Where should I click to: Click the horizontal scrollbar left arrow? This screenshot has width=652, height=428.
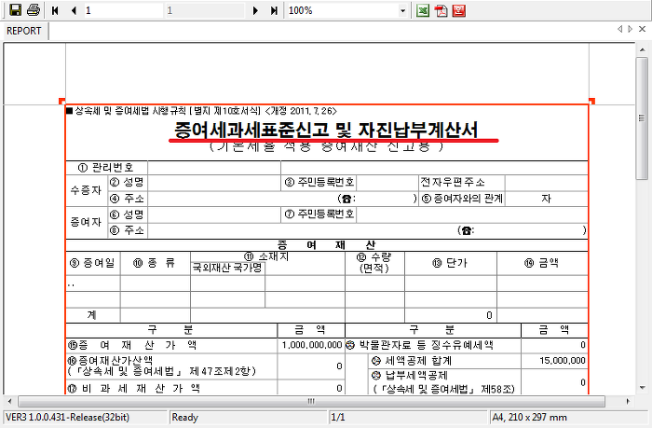pos(10,401)
